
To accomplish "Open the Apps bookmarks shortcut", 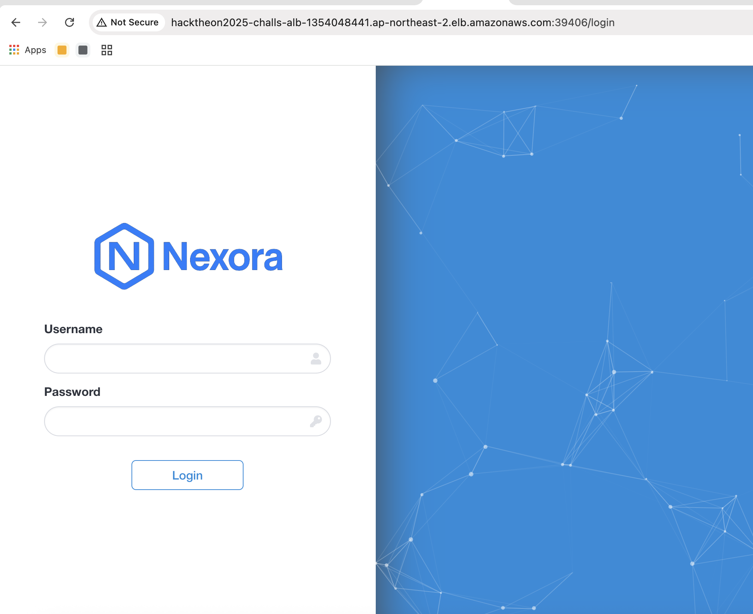I will [28, 50].
